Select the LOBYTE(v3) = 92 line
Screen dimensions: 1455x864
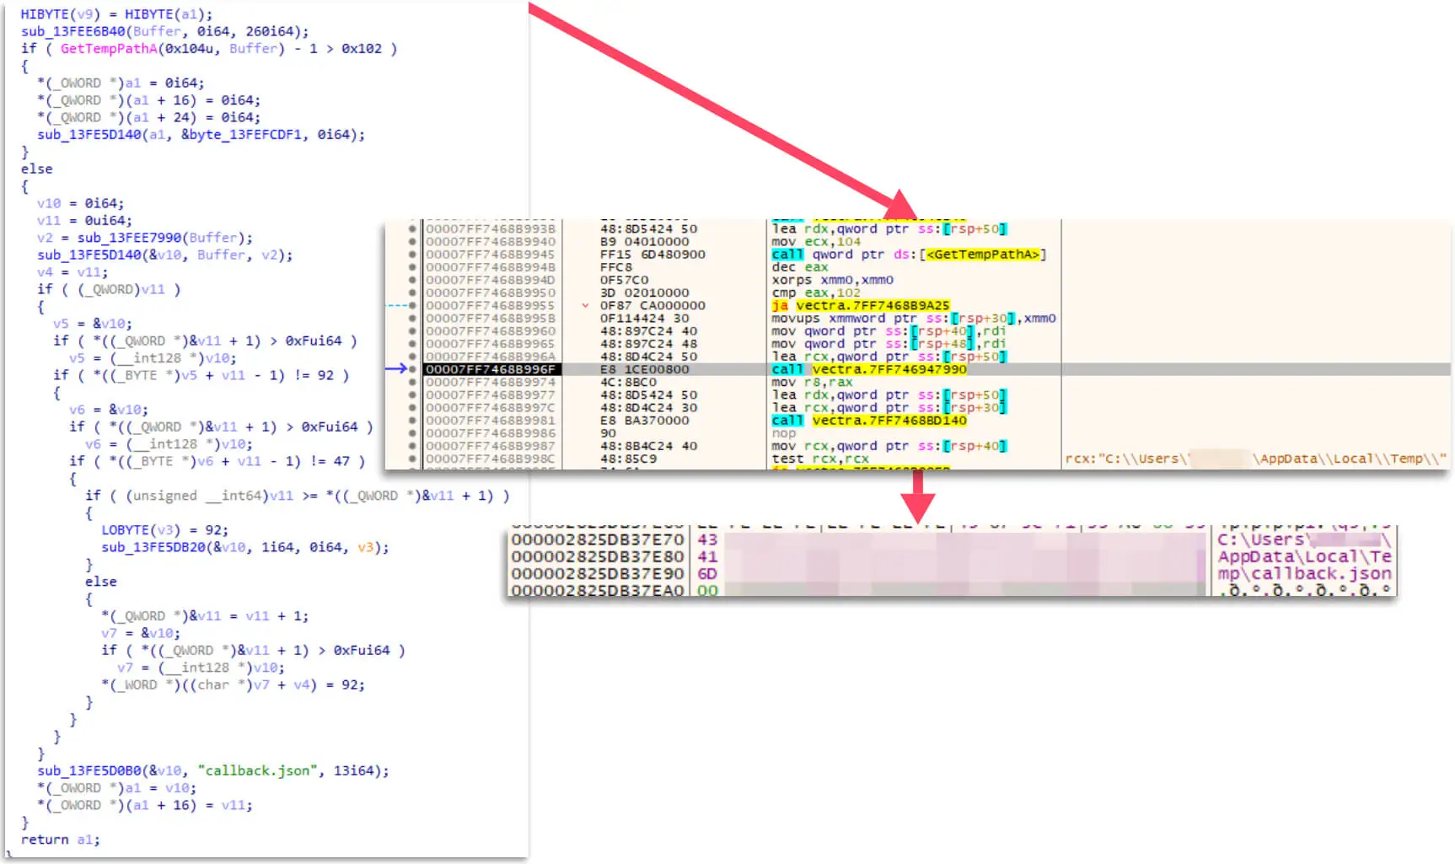(x=164, y=530)
